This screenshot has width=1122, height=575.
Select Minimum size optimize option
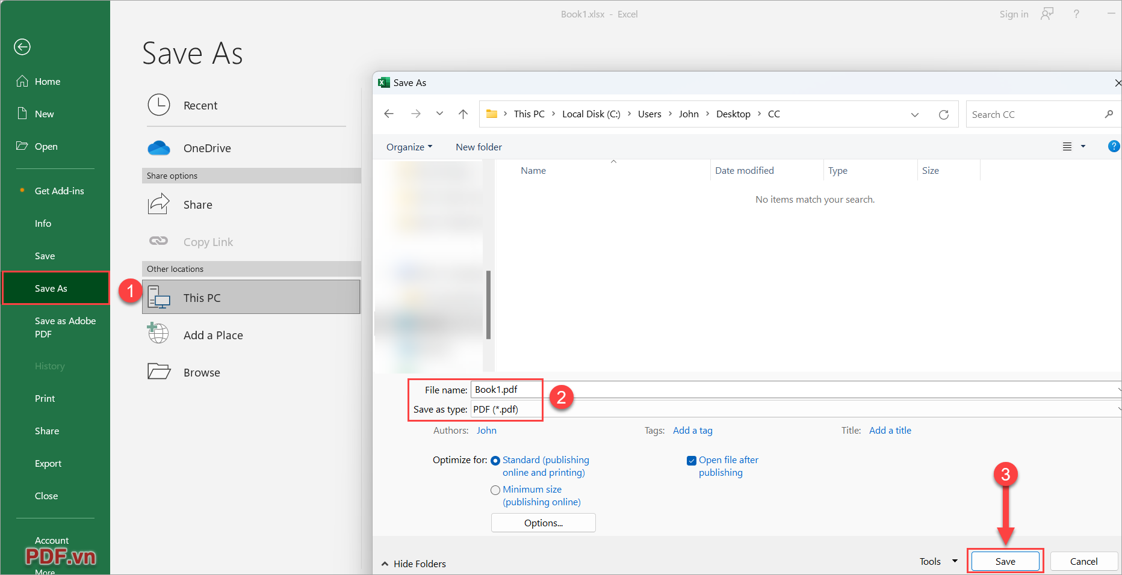[495, 490]
